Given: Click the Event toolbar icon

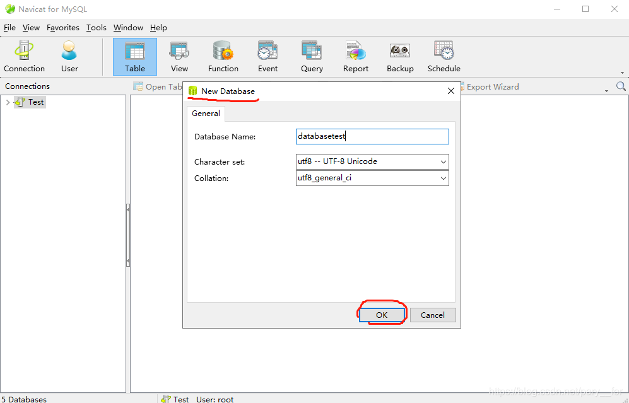Looking at the screenshot, I should pyautogui.click(x=267, y=57).
